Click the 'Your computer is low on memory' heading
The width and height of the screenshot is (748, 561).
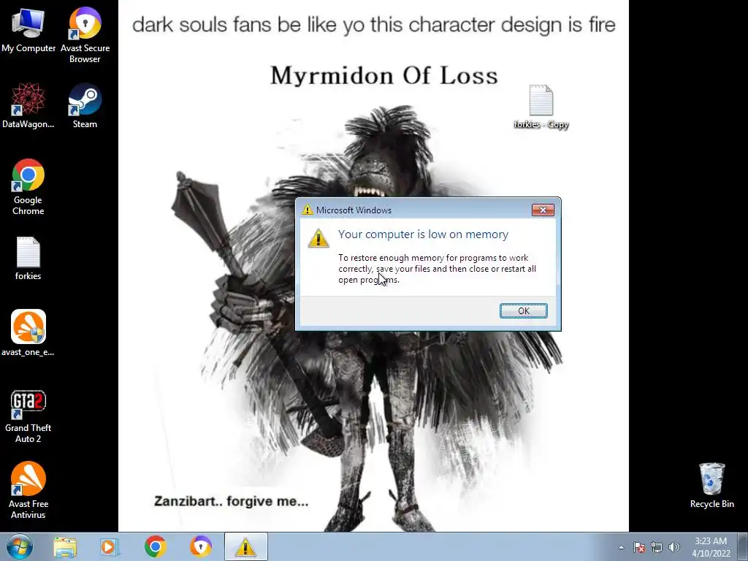(x=423, y=234)
